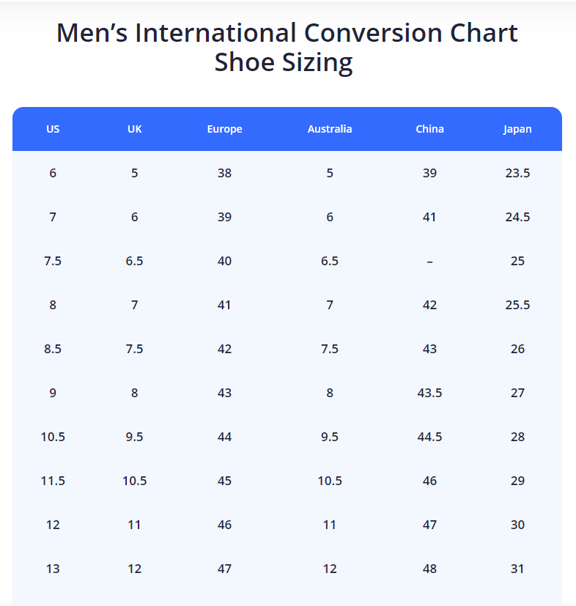Click the US 11.5 size cell
Screen dimensions: 576x606
[x=53, y=481]
